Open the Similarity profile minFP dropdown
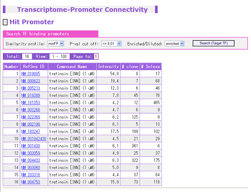 (55, 43)
